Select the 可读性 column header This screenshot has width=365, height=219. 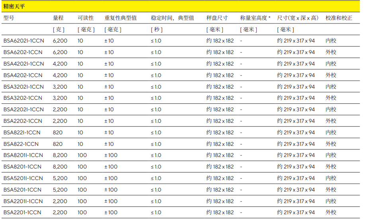(86, 18)
